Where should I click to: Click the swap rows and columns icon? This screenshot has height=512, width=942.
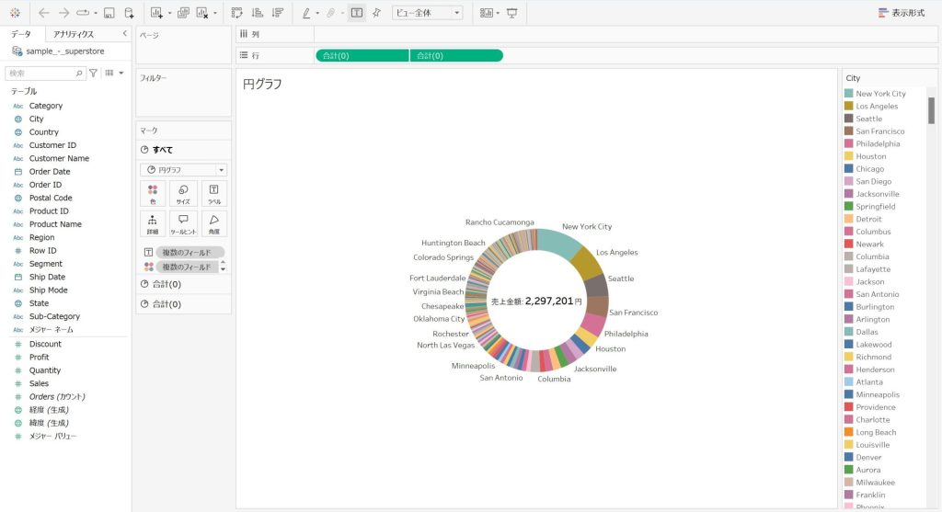pos(236,13)
